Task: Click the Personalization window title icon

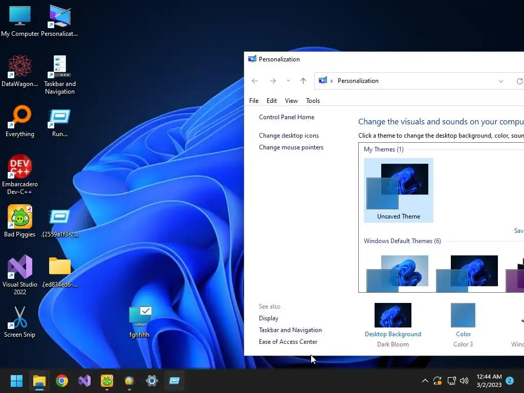Action: coord(252,59)
